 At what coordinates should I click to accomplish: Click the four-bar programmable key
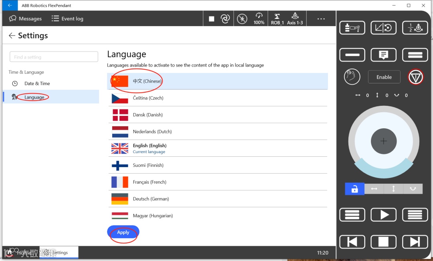(415, 214)
